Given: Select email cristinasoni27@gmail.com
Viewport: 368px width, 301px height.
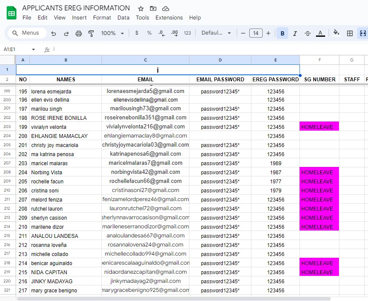Looking at the screenshot, I should coord(146,190).
